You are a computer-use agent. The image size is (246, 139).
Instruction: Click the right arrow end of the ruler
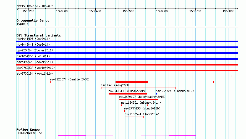[237, 9]
